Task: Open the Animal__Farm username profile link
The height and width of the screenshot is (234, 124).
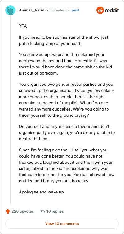Action: click(x=32, y=10)
